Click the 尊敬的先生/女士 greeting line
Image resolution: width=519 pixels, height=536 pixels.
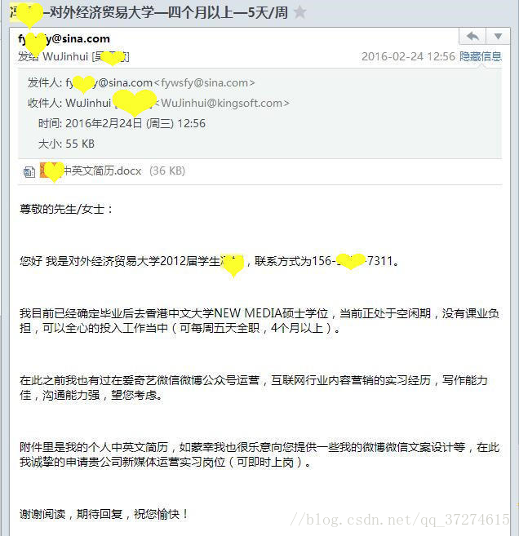coord(66,209)
